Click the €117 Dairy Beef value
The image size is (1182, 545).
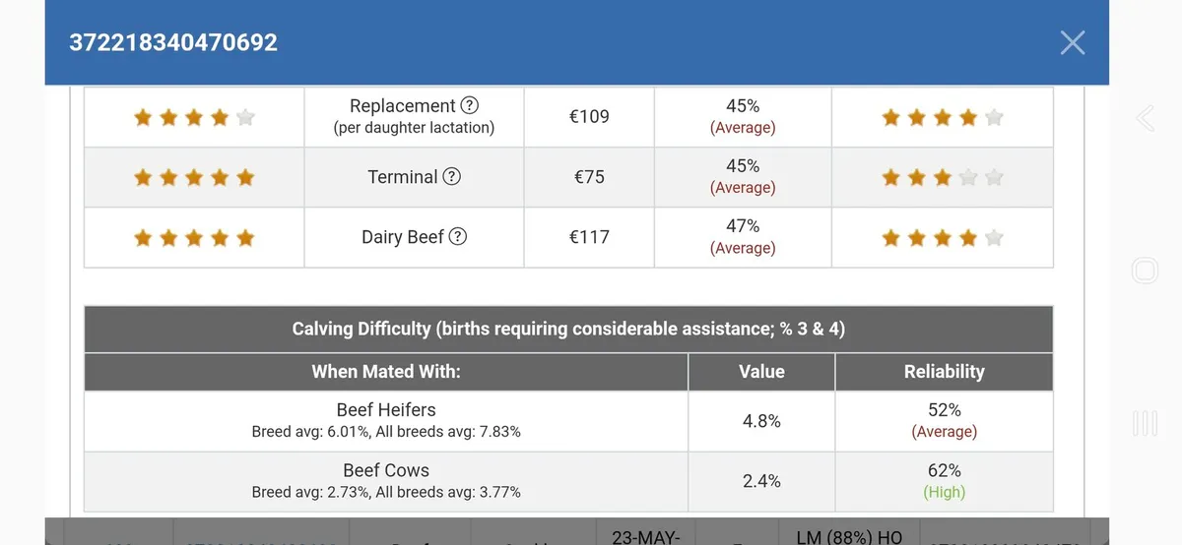coord(589,237)
